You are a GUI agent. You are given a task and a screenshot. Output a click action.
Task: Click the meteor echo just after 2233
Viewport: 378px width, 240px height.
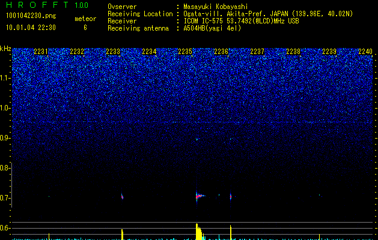coord(122,196)
